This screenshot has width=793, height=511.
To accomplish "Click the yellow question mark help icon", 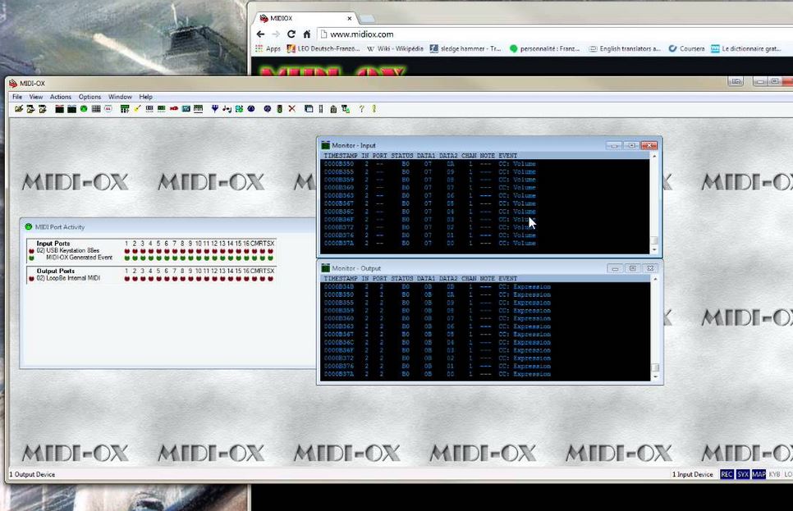I will (361, 108).
